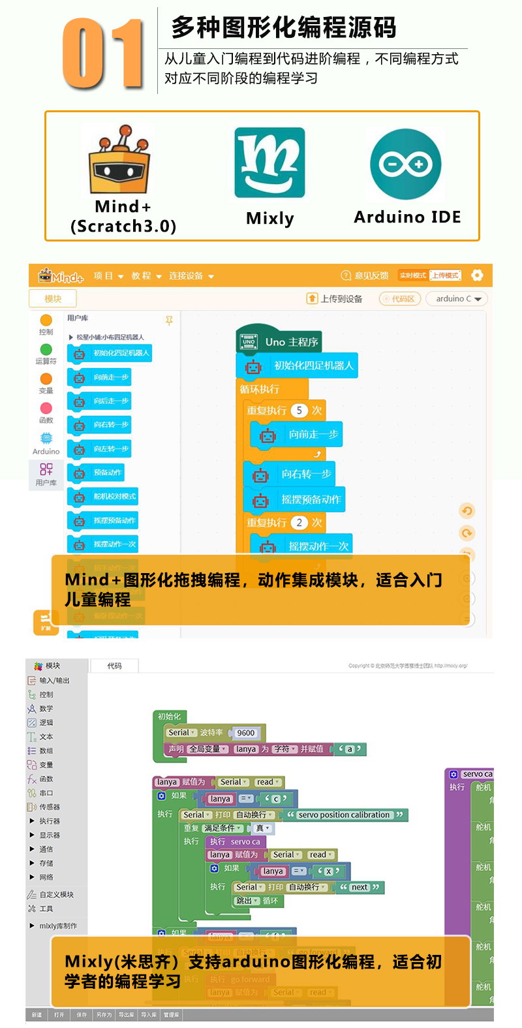Click the 上传到设备 upload icon
Image resolution: width=522 pixels, height=1028 pixels.
(312, 298)
